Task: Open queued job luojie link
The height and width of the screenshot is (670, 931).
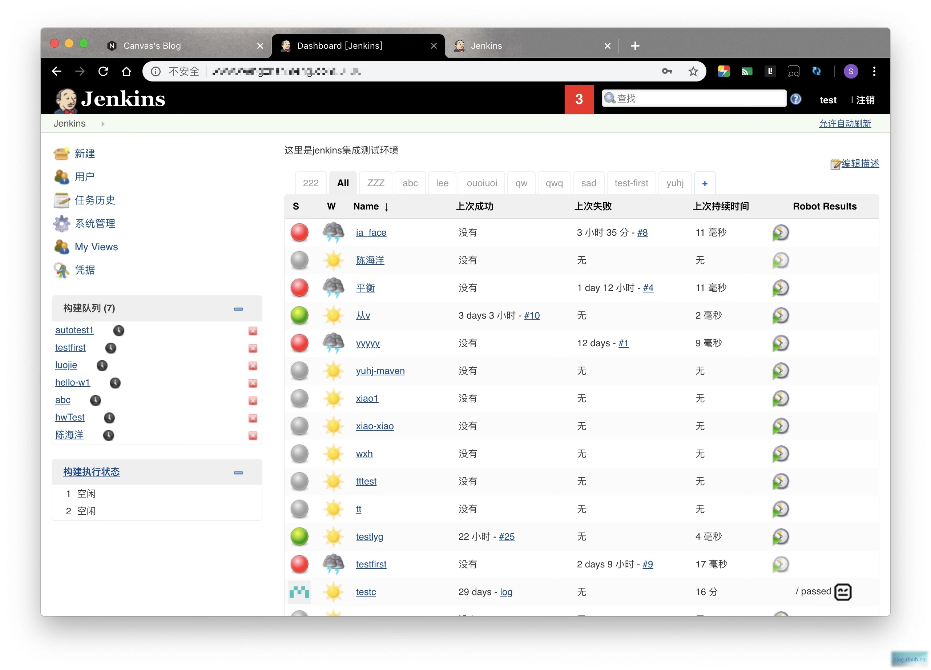Action: [x=66, y=365]
